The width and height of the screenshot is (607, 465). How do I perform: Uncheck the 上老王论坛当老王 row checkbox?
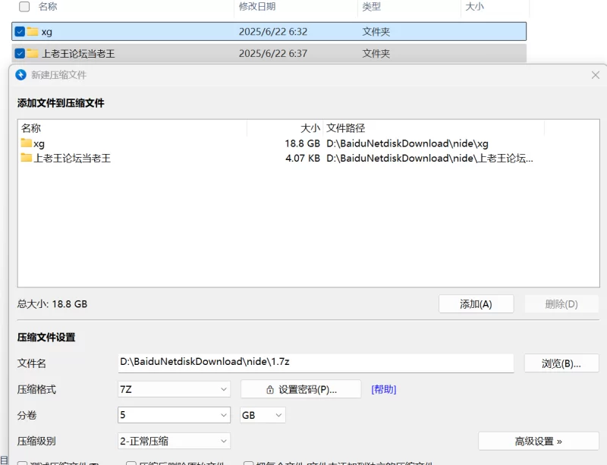coord(20,54)
